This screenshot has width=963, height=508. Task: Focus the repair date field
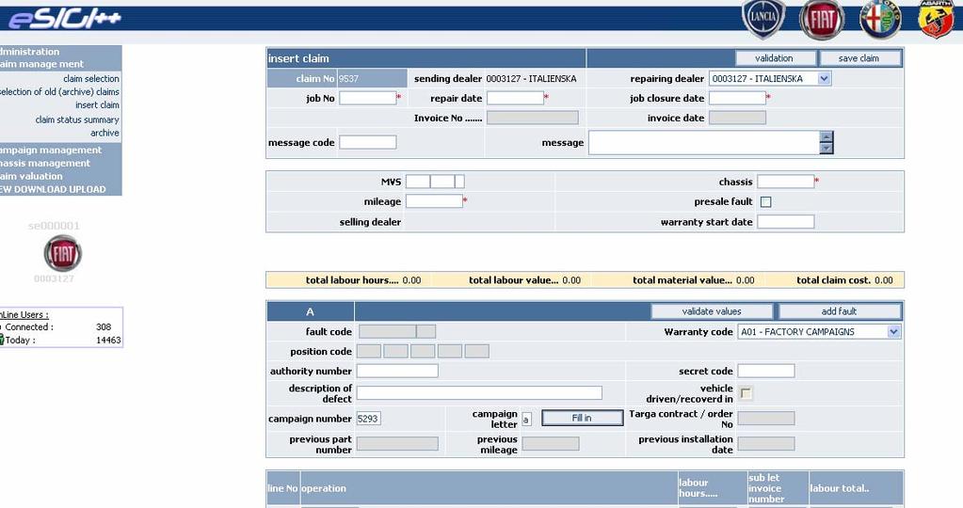pos(515,98)
